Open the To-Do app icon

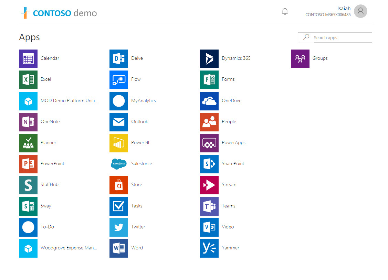tap(28, 227)
